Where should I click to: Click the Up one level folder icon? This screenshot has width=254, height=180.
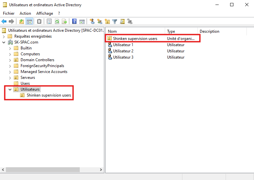click(22, 22)
